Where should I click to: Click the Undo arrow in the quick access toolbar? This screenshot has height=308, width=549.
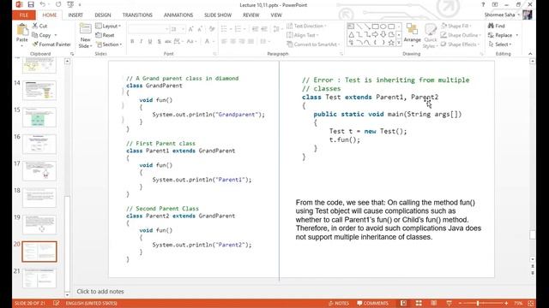click(42, 4)
